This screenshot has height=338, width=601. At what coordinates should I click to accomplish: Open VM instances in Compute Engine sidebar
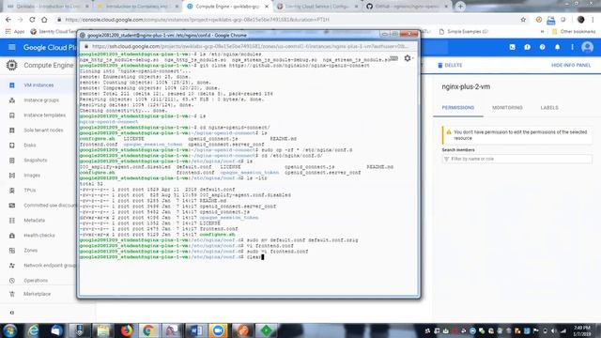(x=39, y=85)
